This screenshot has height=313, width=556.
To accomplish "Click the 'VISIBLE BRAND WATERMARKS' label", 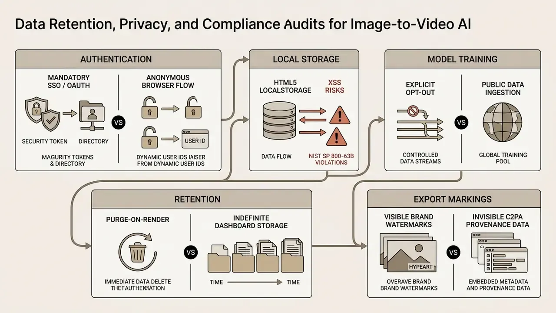I will [409, 220].
